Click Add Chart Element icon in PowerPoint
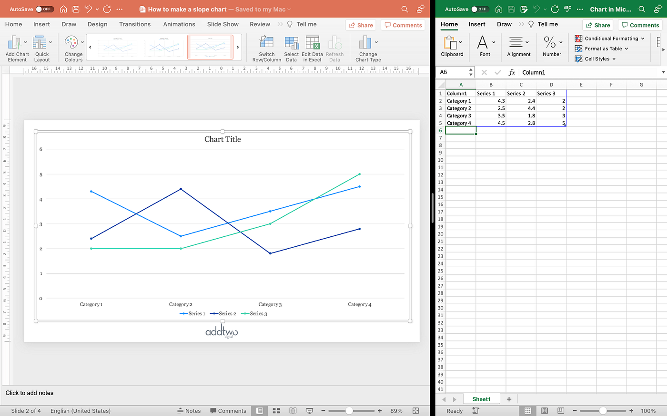The width and height of the screenshot is (667, 416). pos(14,43)
